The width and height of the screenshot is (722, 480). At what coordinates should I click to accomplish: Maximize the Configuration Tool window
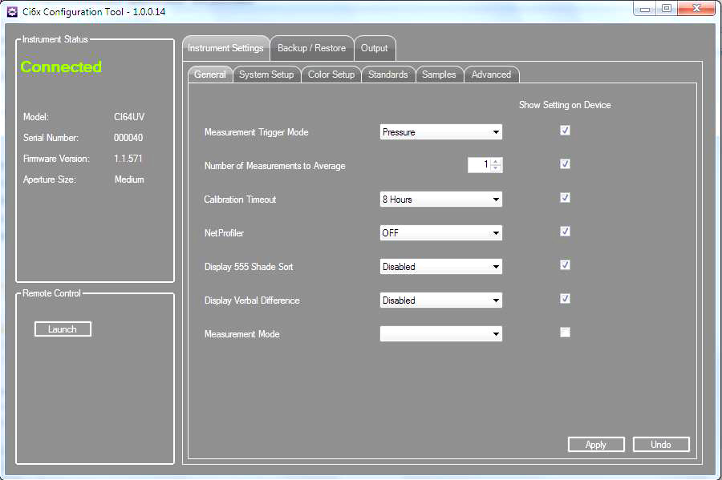[667, 9]
